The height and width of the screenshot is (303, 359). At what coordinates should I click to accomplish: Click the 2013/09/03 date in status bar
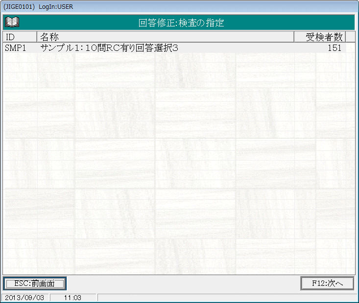(24, 298)
